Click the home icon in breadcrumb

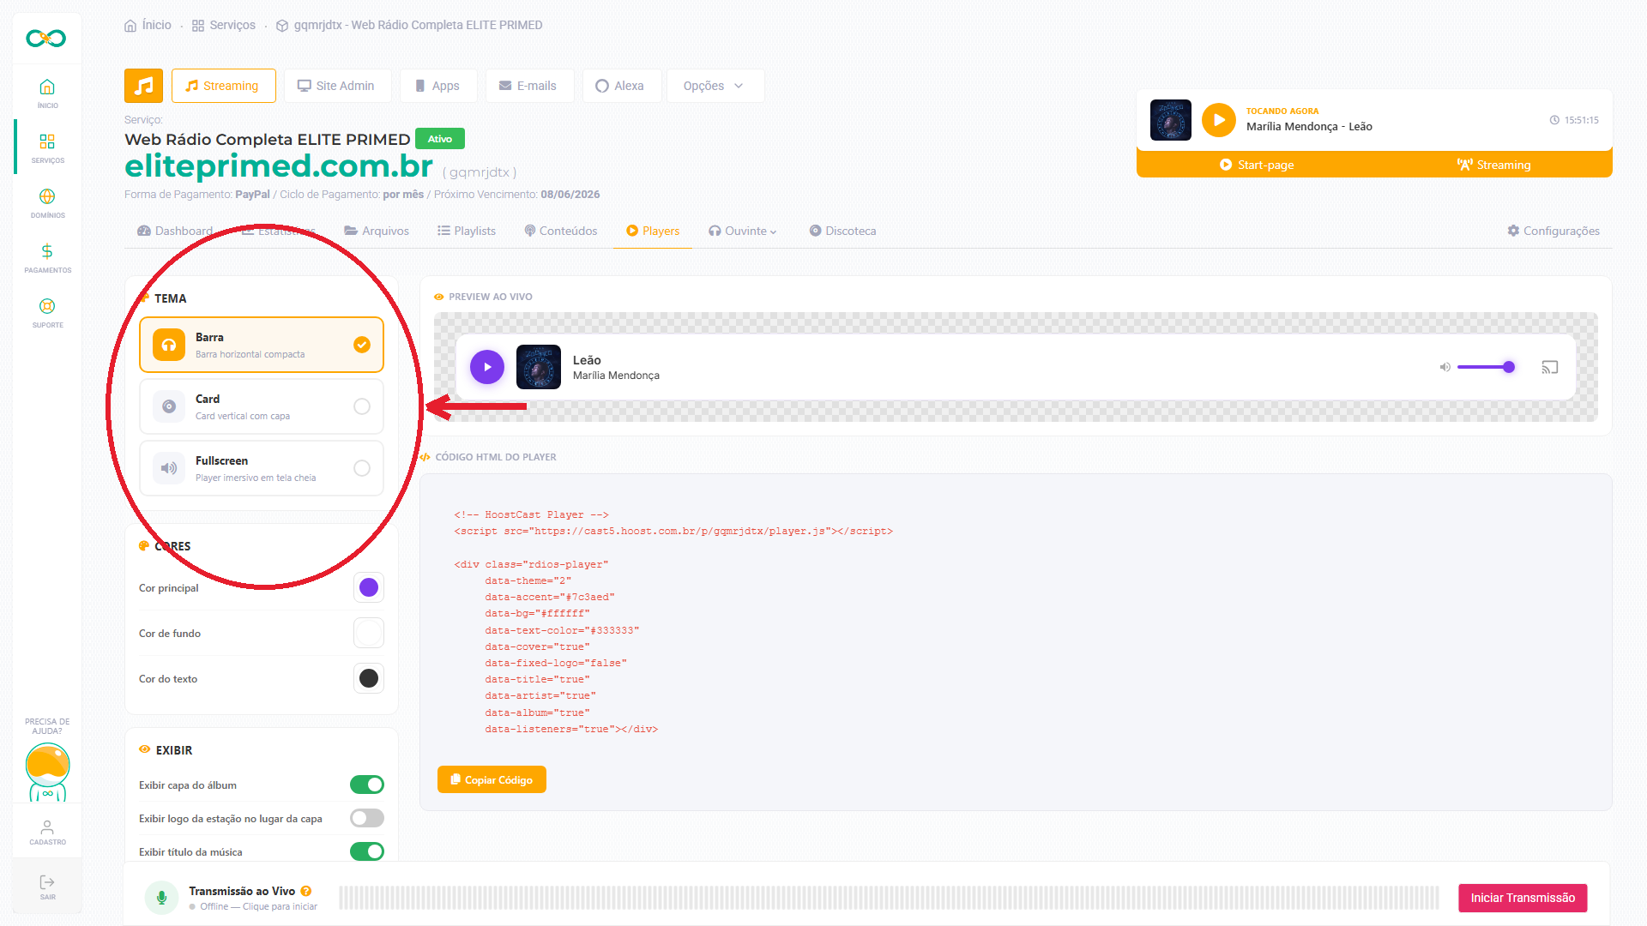[x=130, y=26]
